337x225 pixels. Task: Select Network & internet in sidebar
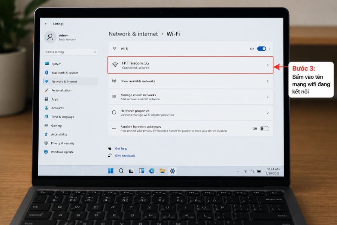[x=70, y=81]
